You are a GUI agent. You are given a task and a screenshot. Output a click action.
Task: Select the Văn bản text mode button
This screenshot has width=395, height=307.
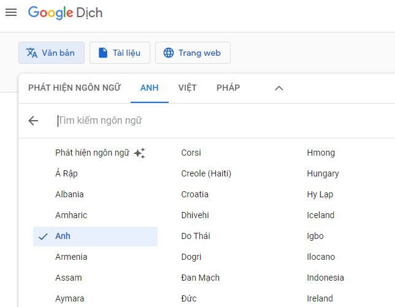pyautogui.click(x=52, y=53)
